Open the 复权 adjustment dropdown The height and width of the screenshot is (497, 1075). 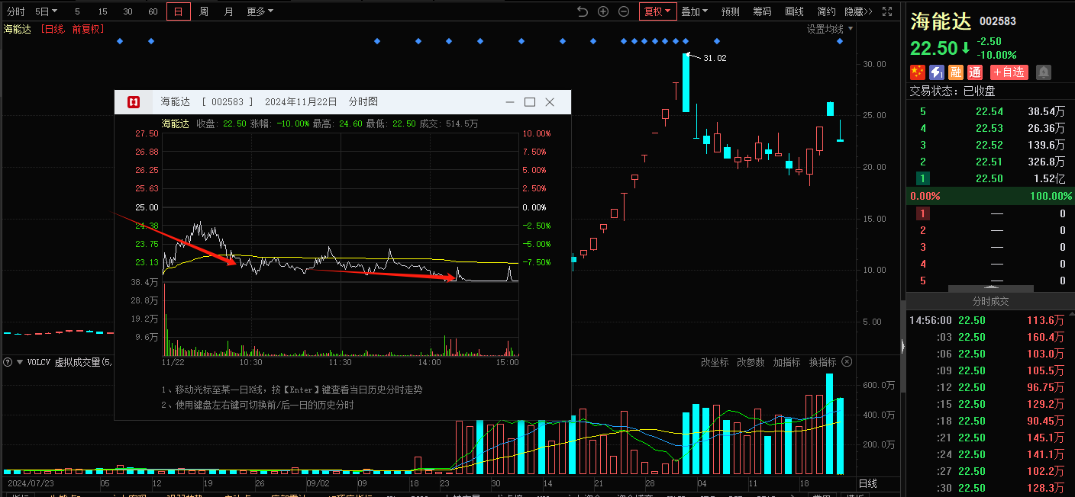pyautogui.click(x=657, y=11)
